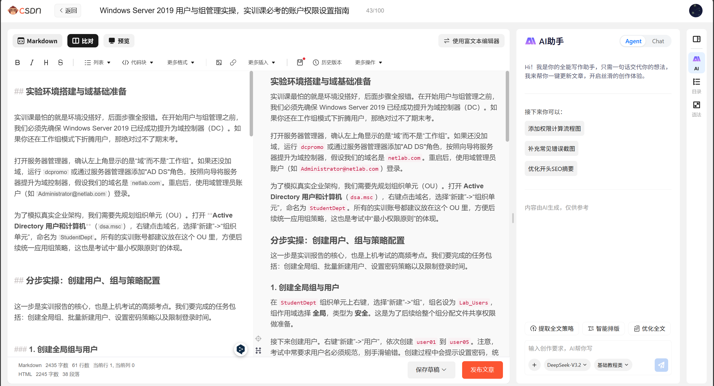The image size is (714, 386).
Task: Click 优化全文 optimize article button
Action: click(x=649, y=329)
